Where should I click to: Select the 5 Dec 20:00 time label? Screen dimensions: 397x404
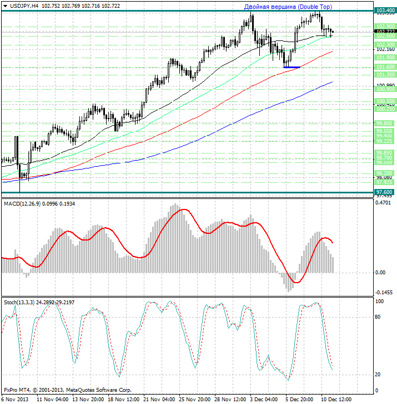pyautogui.click(x=299, y=400)
